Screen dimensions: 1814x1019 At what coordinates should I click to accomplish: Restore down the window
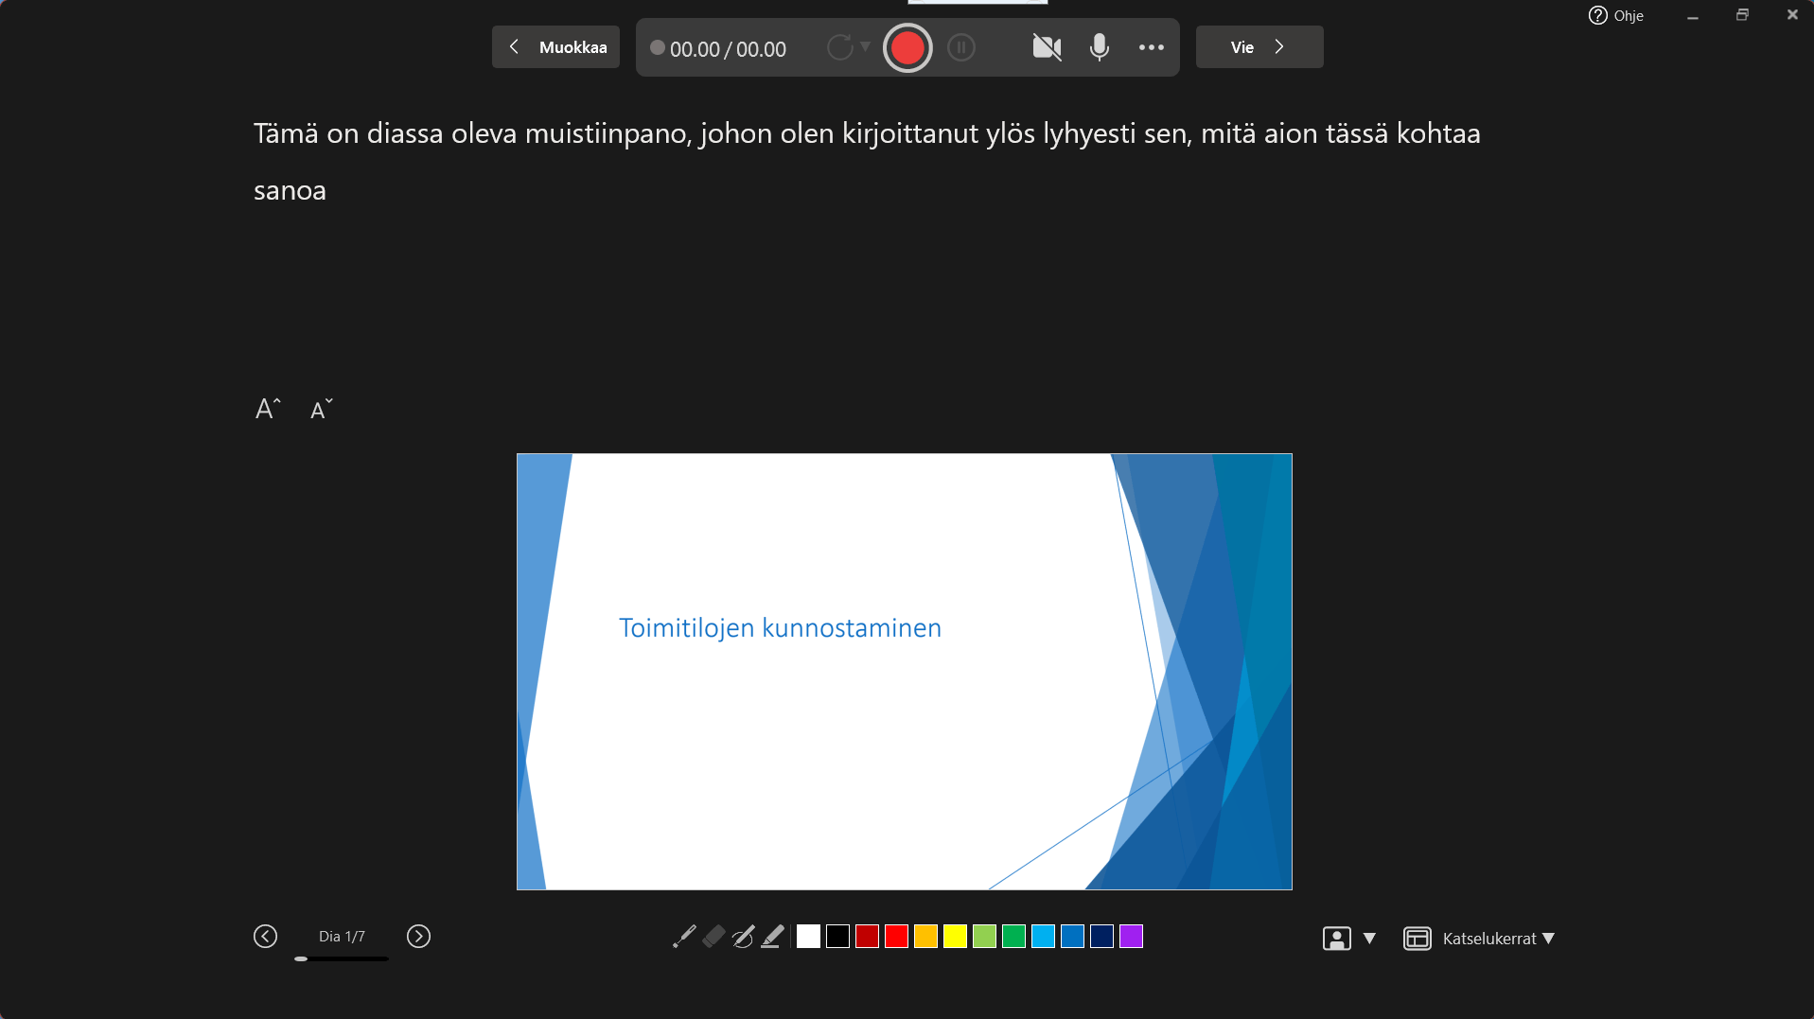[x=1742, y=15]
